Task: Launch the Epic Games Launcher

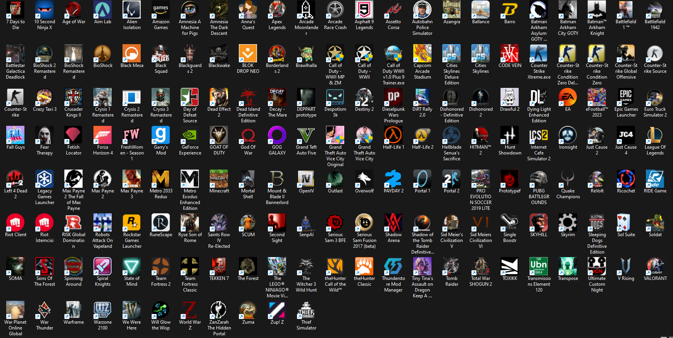Action: coord(626,97)
